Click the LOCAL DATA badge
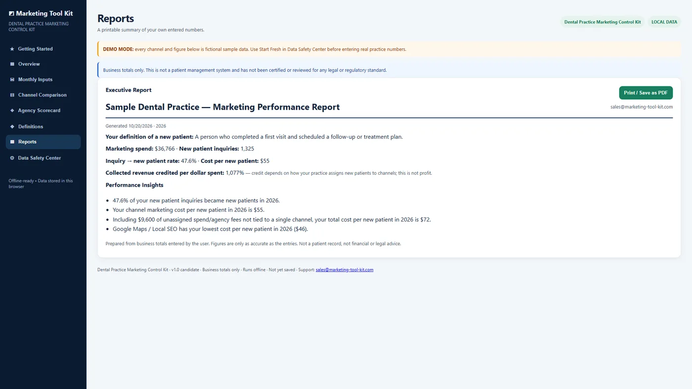 point(664,22)
